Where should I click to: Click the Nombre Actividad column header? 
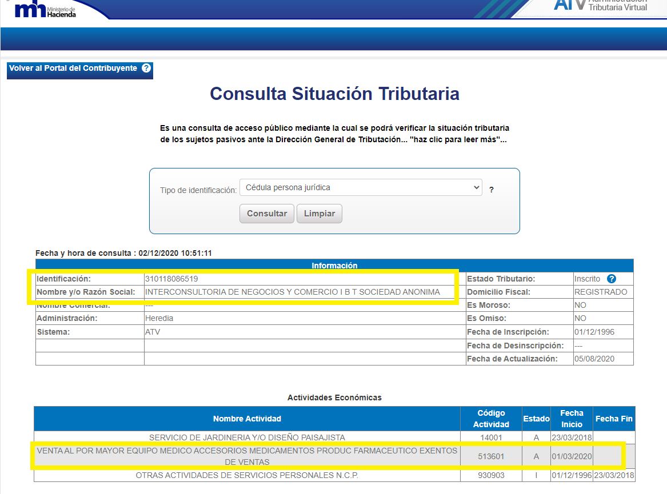coord(247,419)
